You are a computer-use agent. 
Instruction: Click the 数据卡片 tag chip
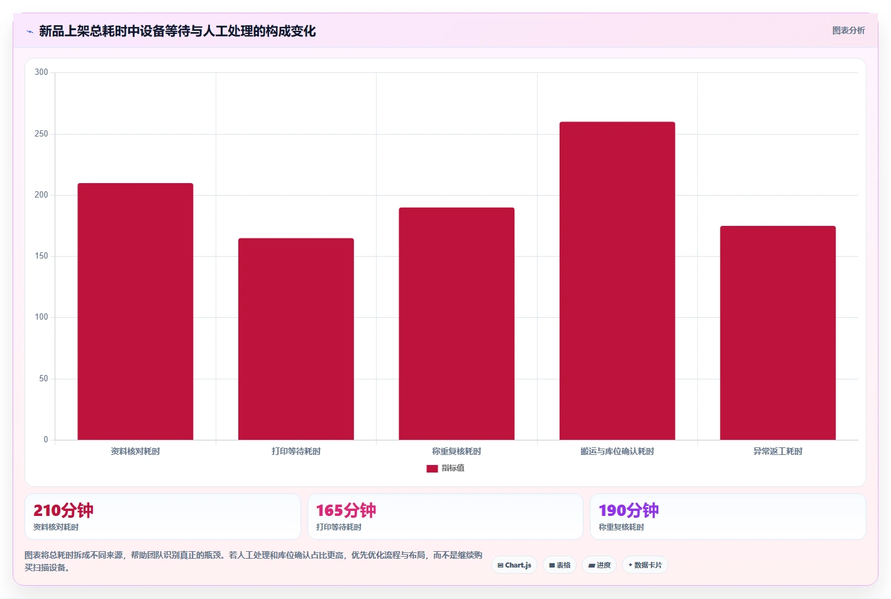click(x=645, y=565)
